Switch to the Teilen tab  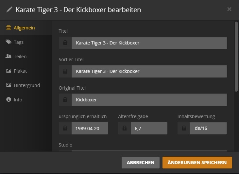point(26,57)
